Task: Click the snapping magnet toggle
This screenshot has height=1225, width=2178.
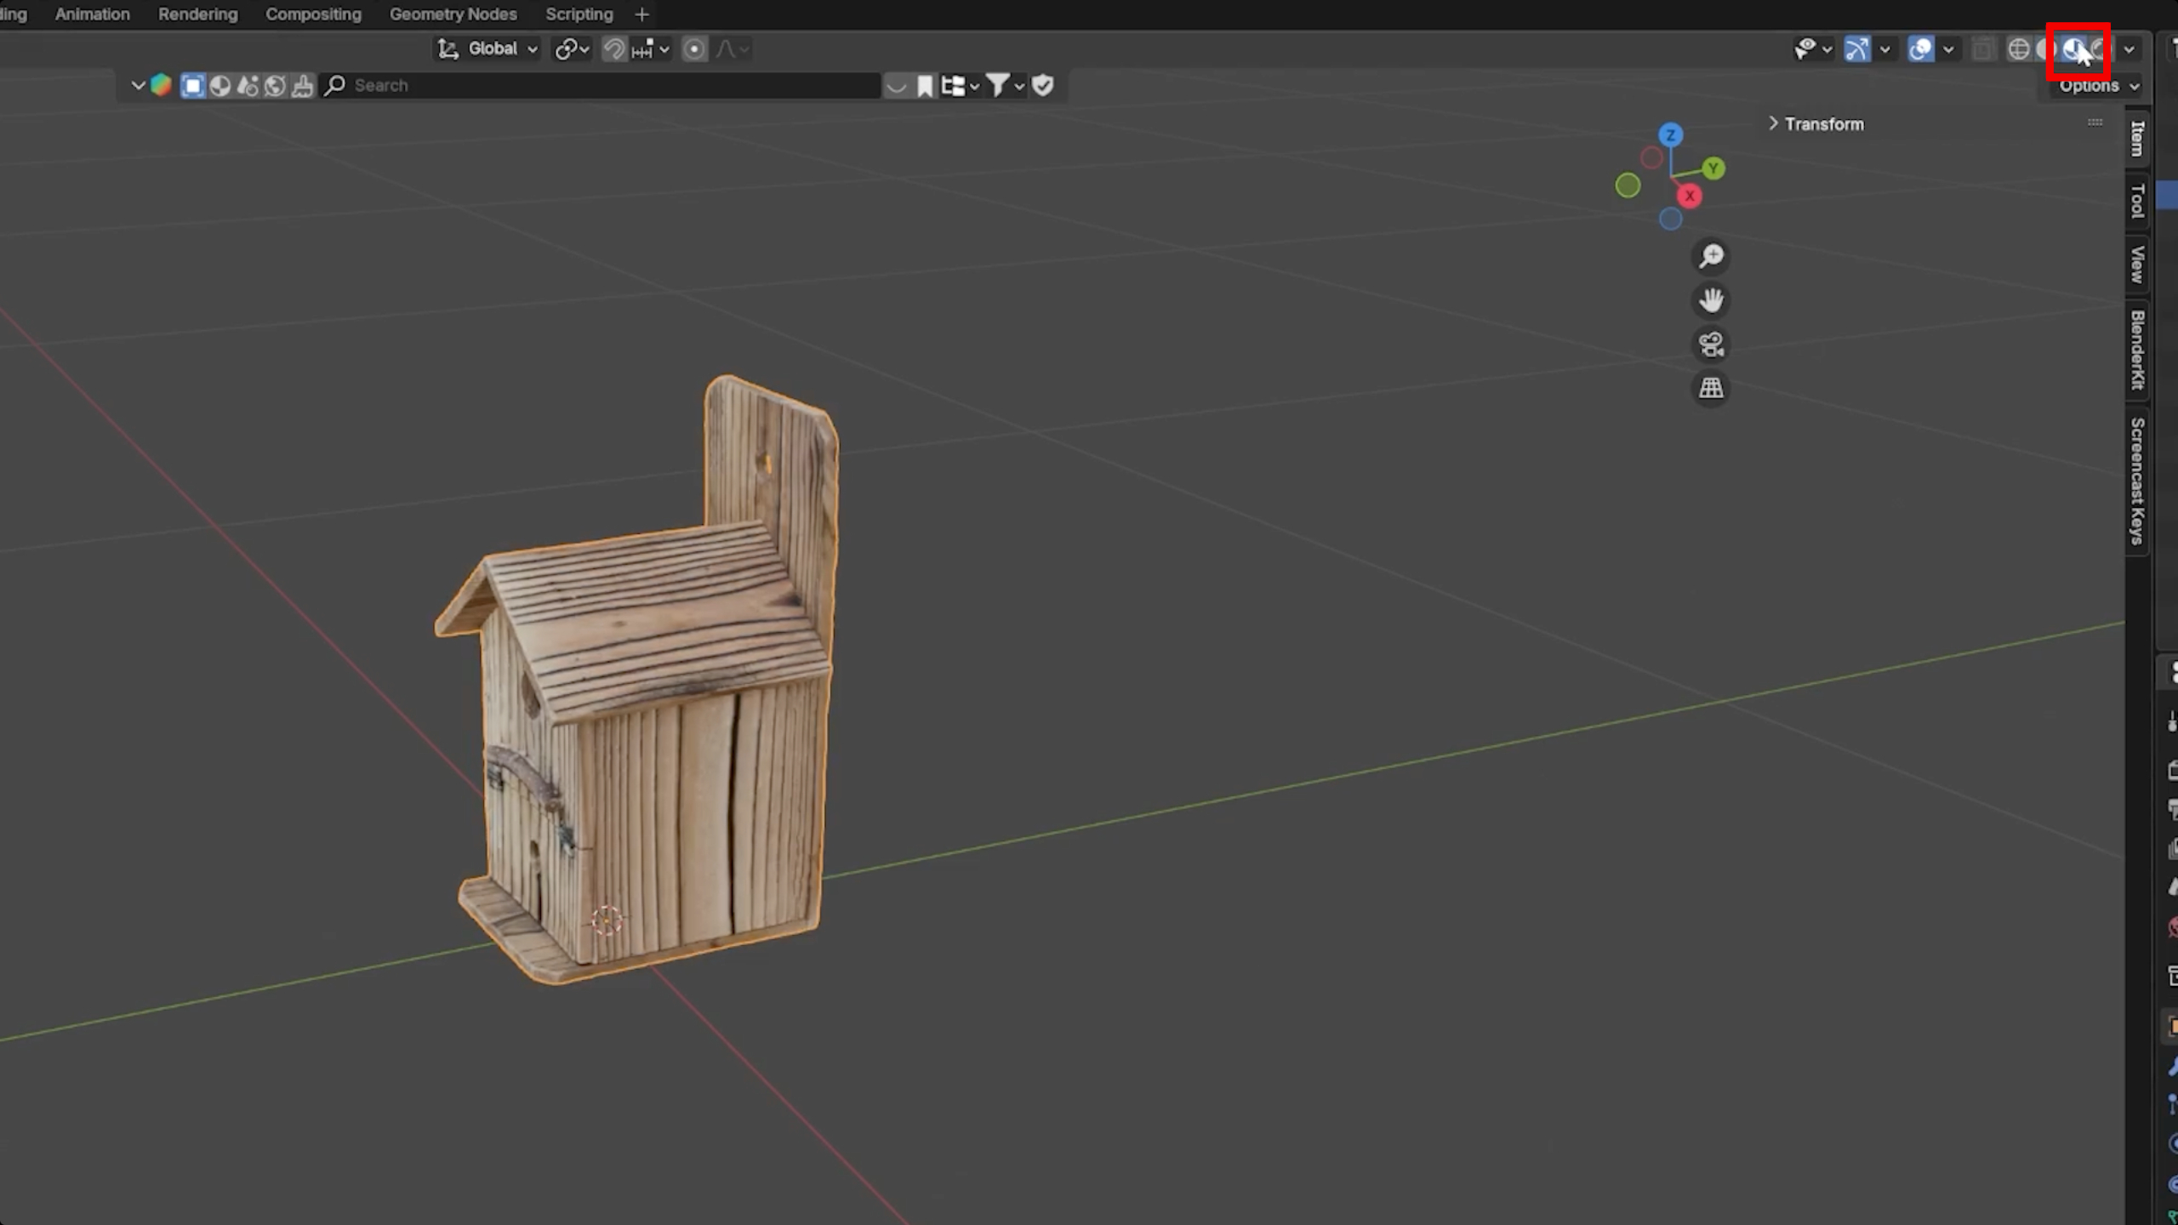Action: point(613,48)
